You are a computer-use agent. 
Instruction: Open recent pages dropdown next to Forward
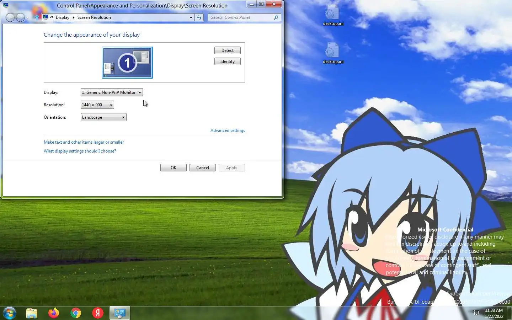[x=28, y=18]
